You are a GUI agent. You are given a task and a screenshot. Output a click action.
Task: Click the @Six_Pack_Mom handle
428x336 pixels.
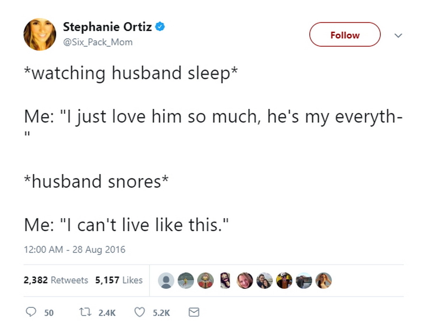[x=98, y=42]
